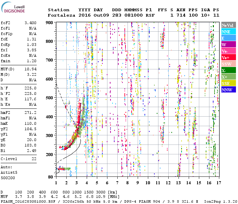This screenshot has height=204, width=238.
Task: Click the 10 MHz frequency axis label
Action: pyautogui.click(x=148, y=183)
